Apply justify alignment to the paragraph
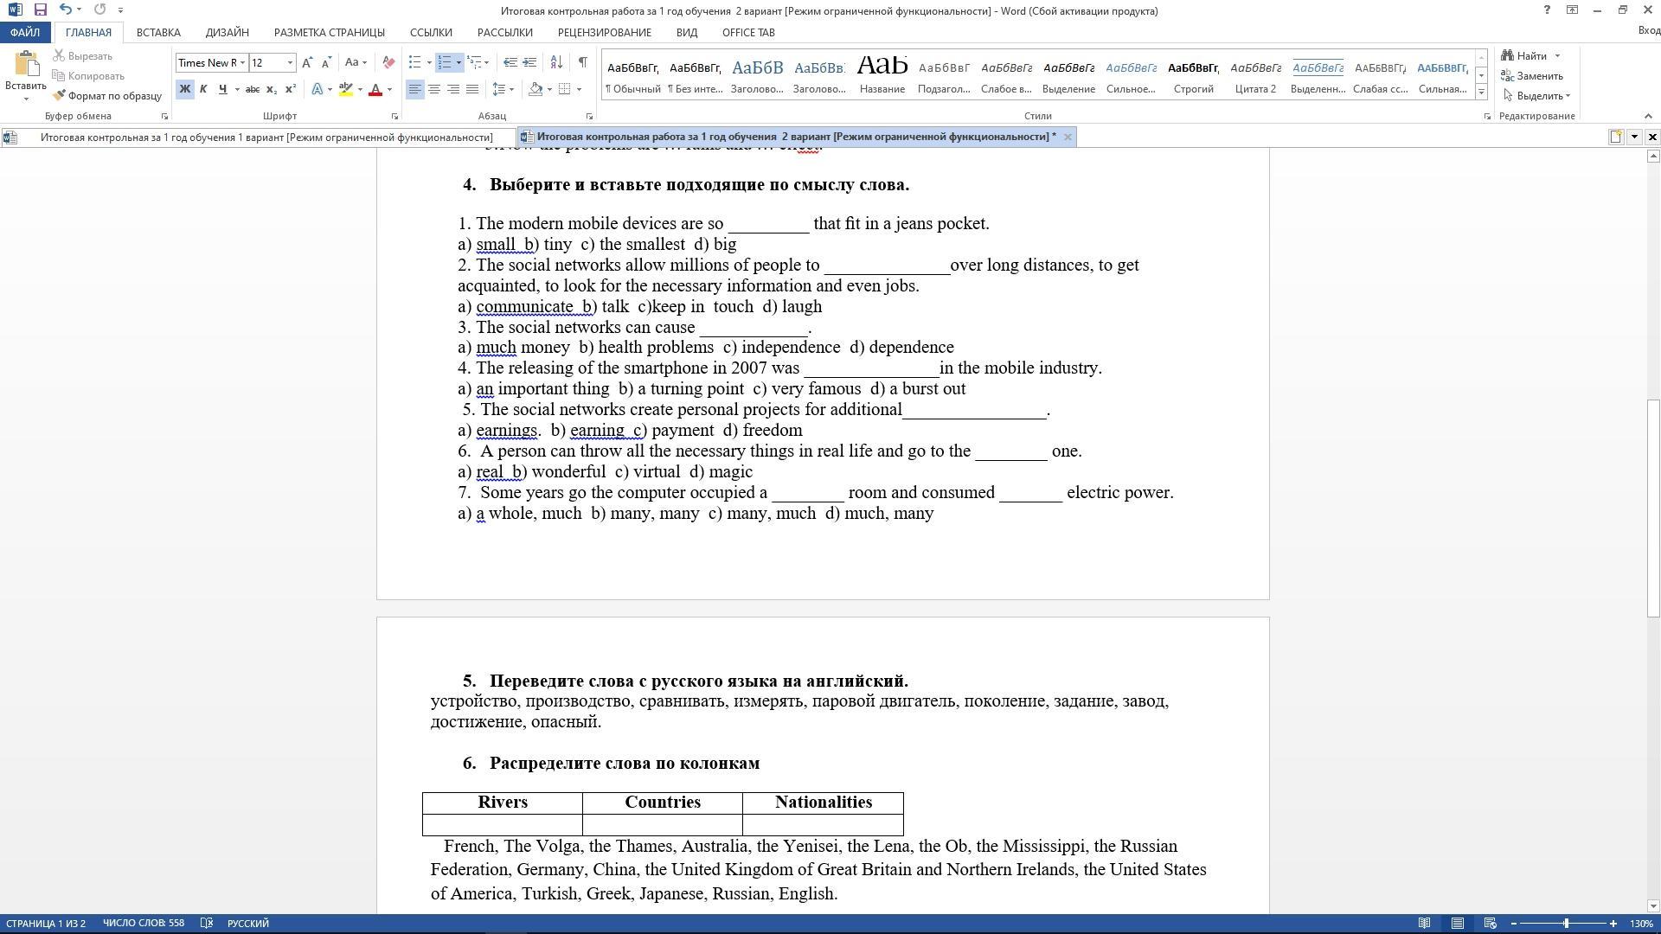 (471, 89)
